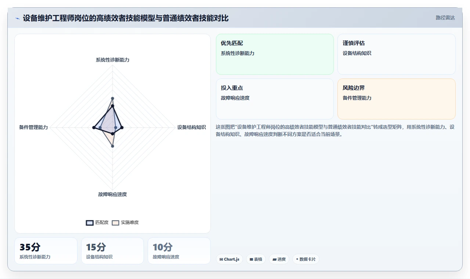This screenshot has width=470, height=279.
Task: Select the 35分 系统性诊断能力 score card
Action: (x=46, y=251)
